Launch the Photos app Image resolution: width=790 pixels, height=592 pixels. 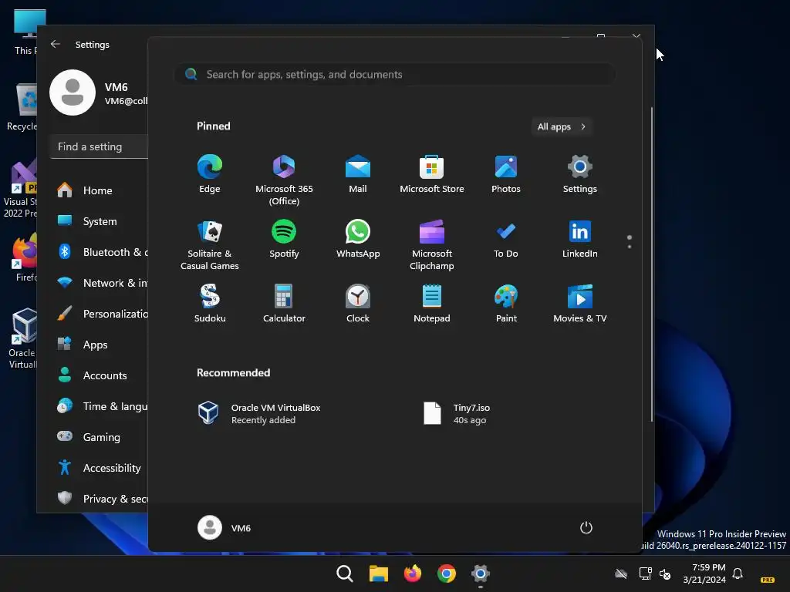[506, 173]
